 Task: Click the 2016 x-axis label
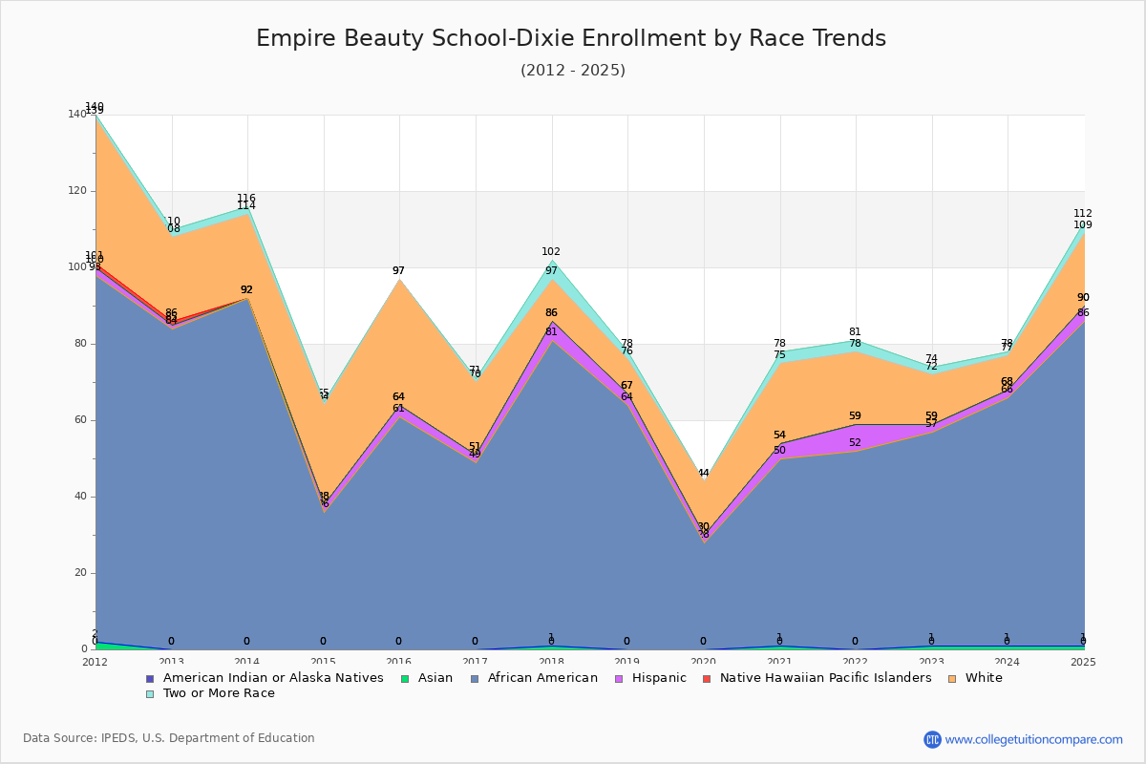(400, 662)
